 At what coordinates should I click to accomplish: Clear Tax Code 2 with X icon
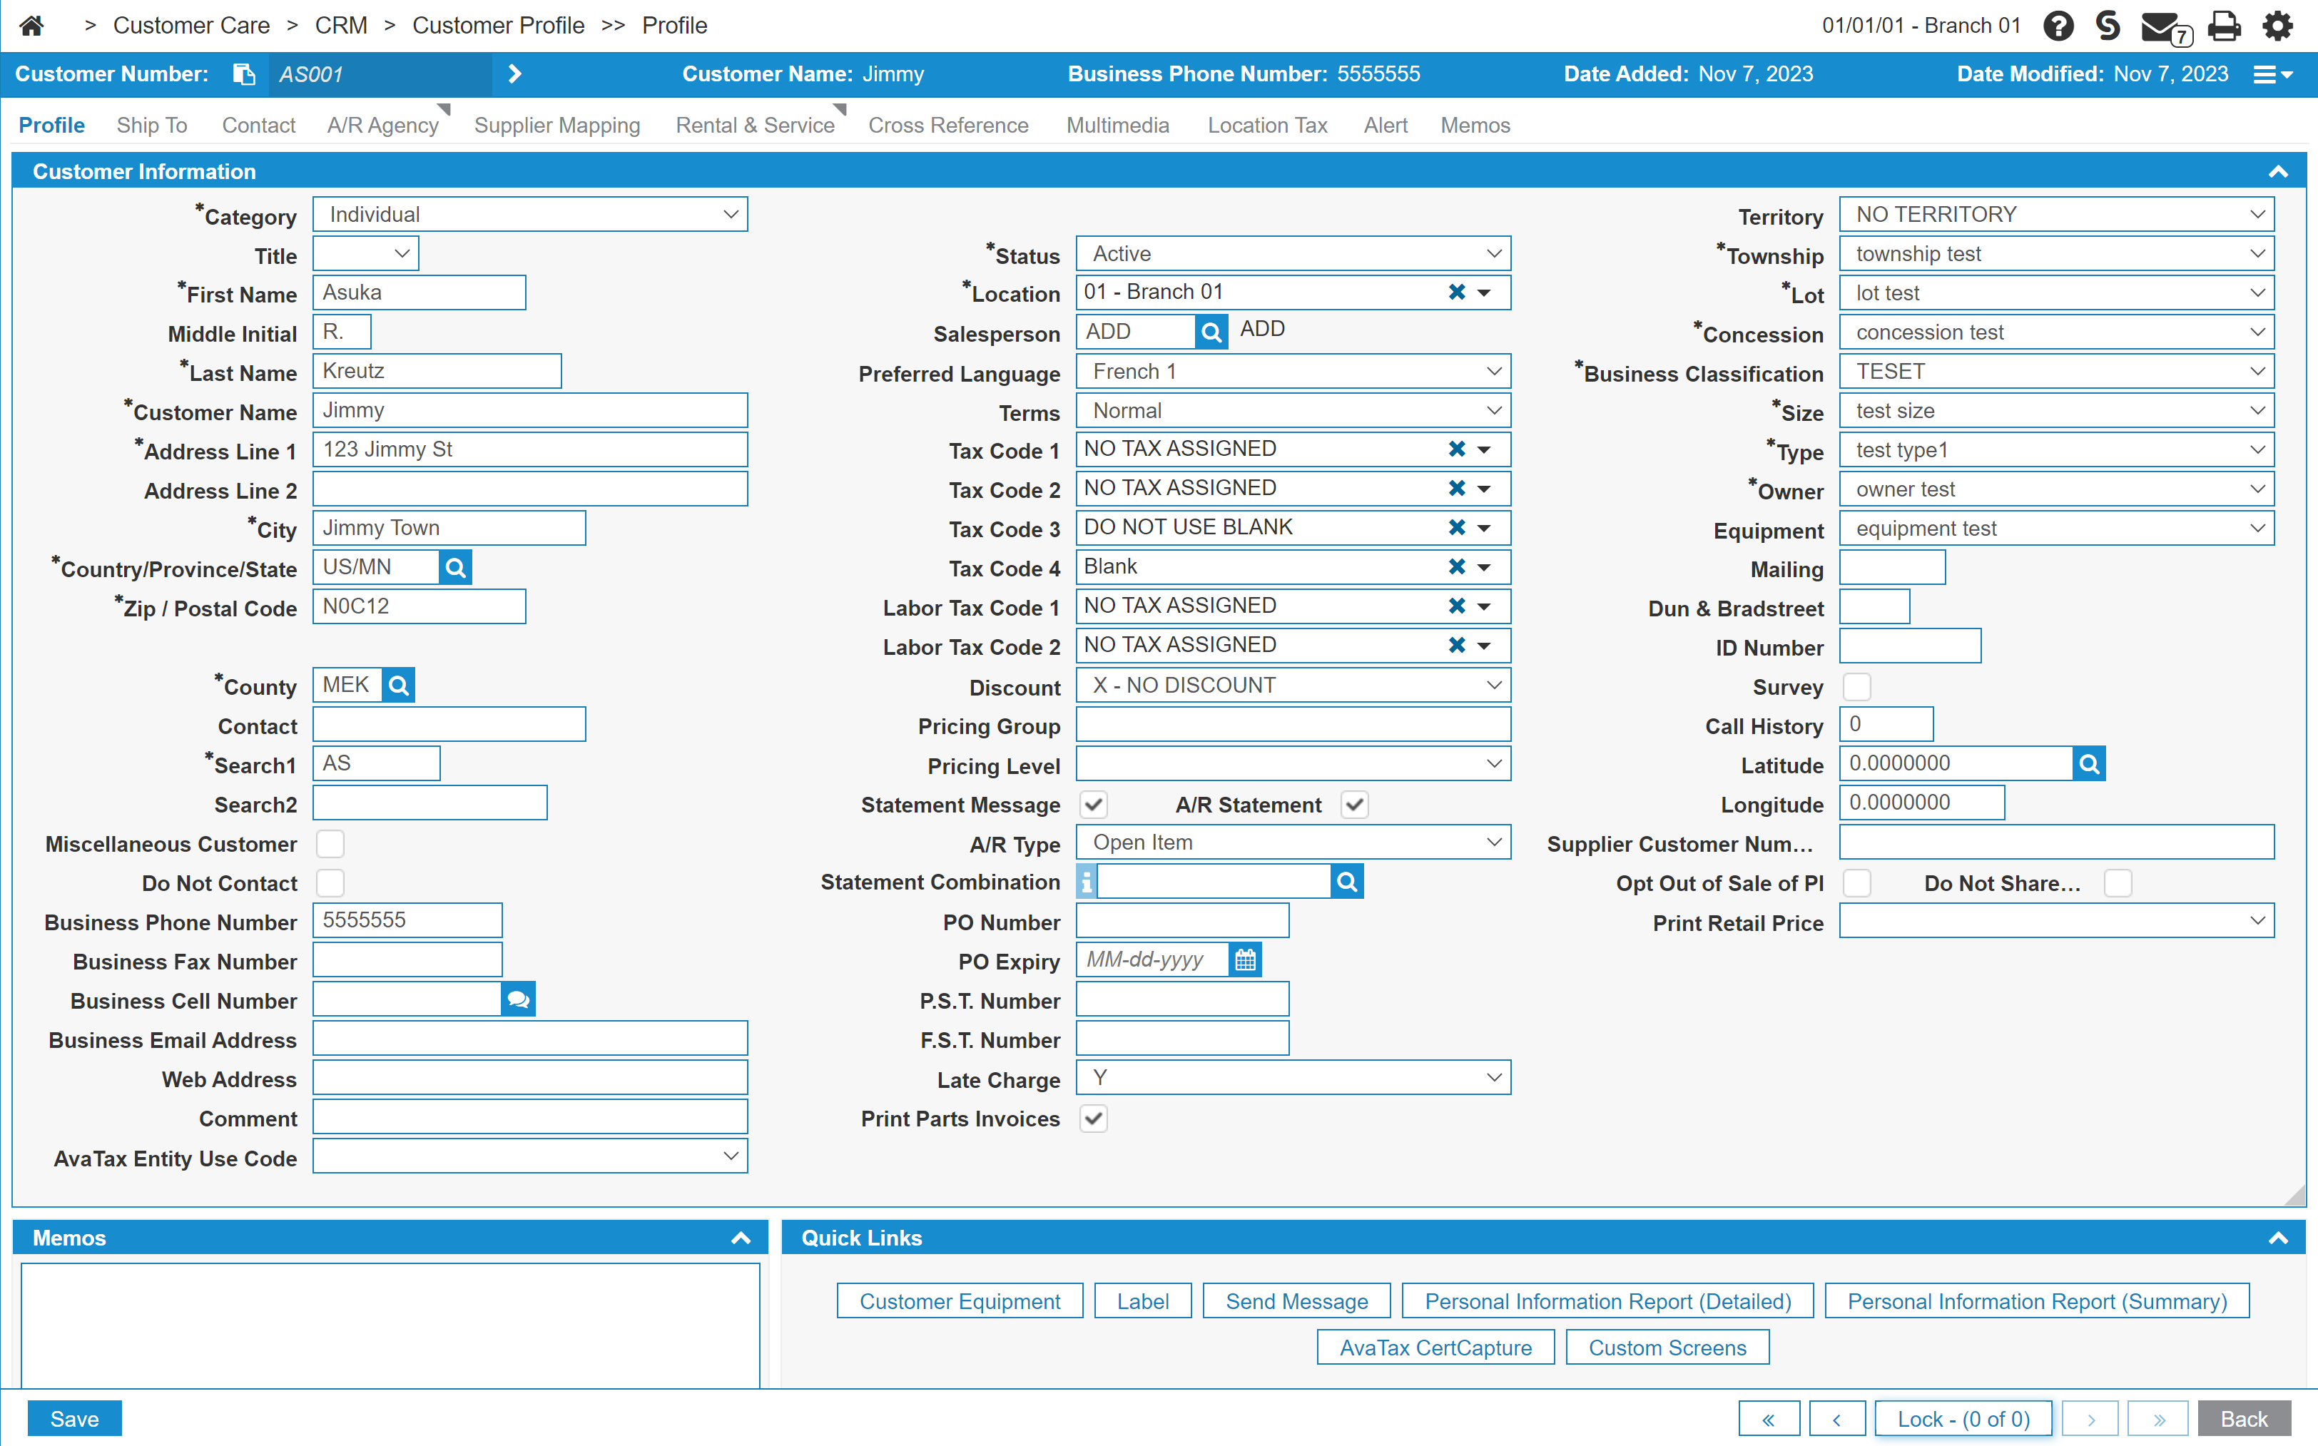pyautogui.click(x=1456, y=489)
